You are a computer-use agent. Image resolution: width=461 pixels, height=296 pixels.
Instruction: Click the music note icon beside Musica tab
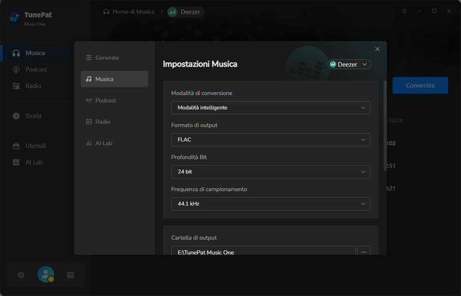(89, 79)
